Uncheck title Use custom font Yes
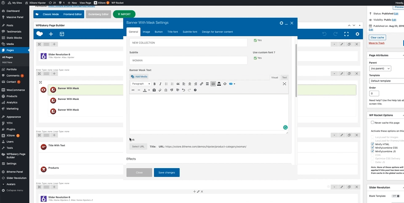This screenshot has width=404, height=203. tap(255, 40)
